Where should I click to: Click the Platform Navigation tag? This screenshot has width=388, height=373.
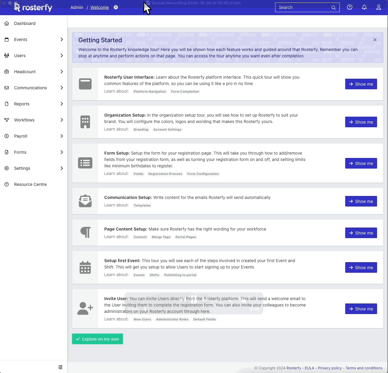(150, 91)
